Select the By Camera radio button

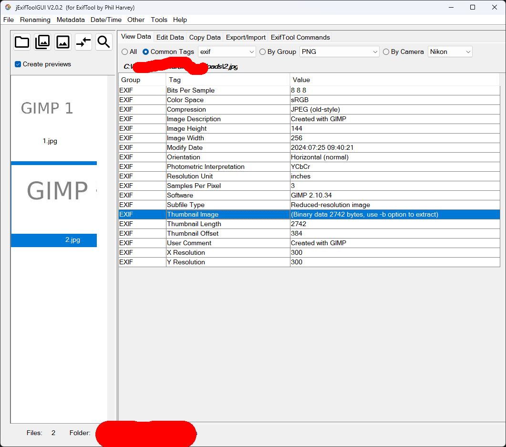tap(386, 52)
